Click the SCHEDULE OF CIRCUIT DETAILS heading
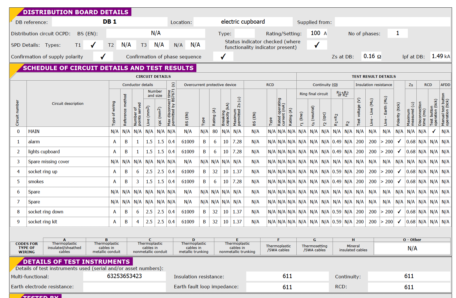Screen dimensions: 456x298 [108, 68]
